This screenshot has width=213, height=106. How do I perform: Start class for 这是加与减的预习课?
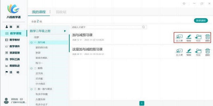(179, 51)
